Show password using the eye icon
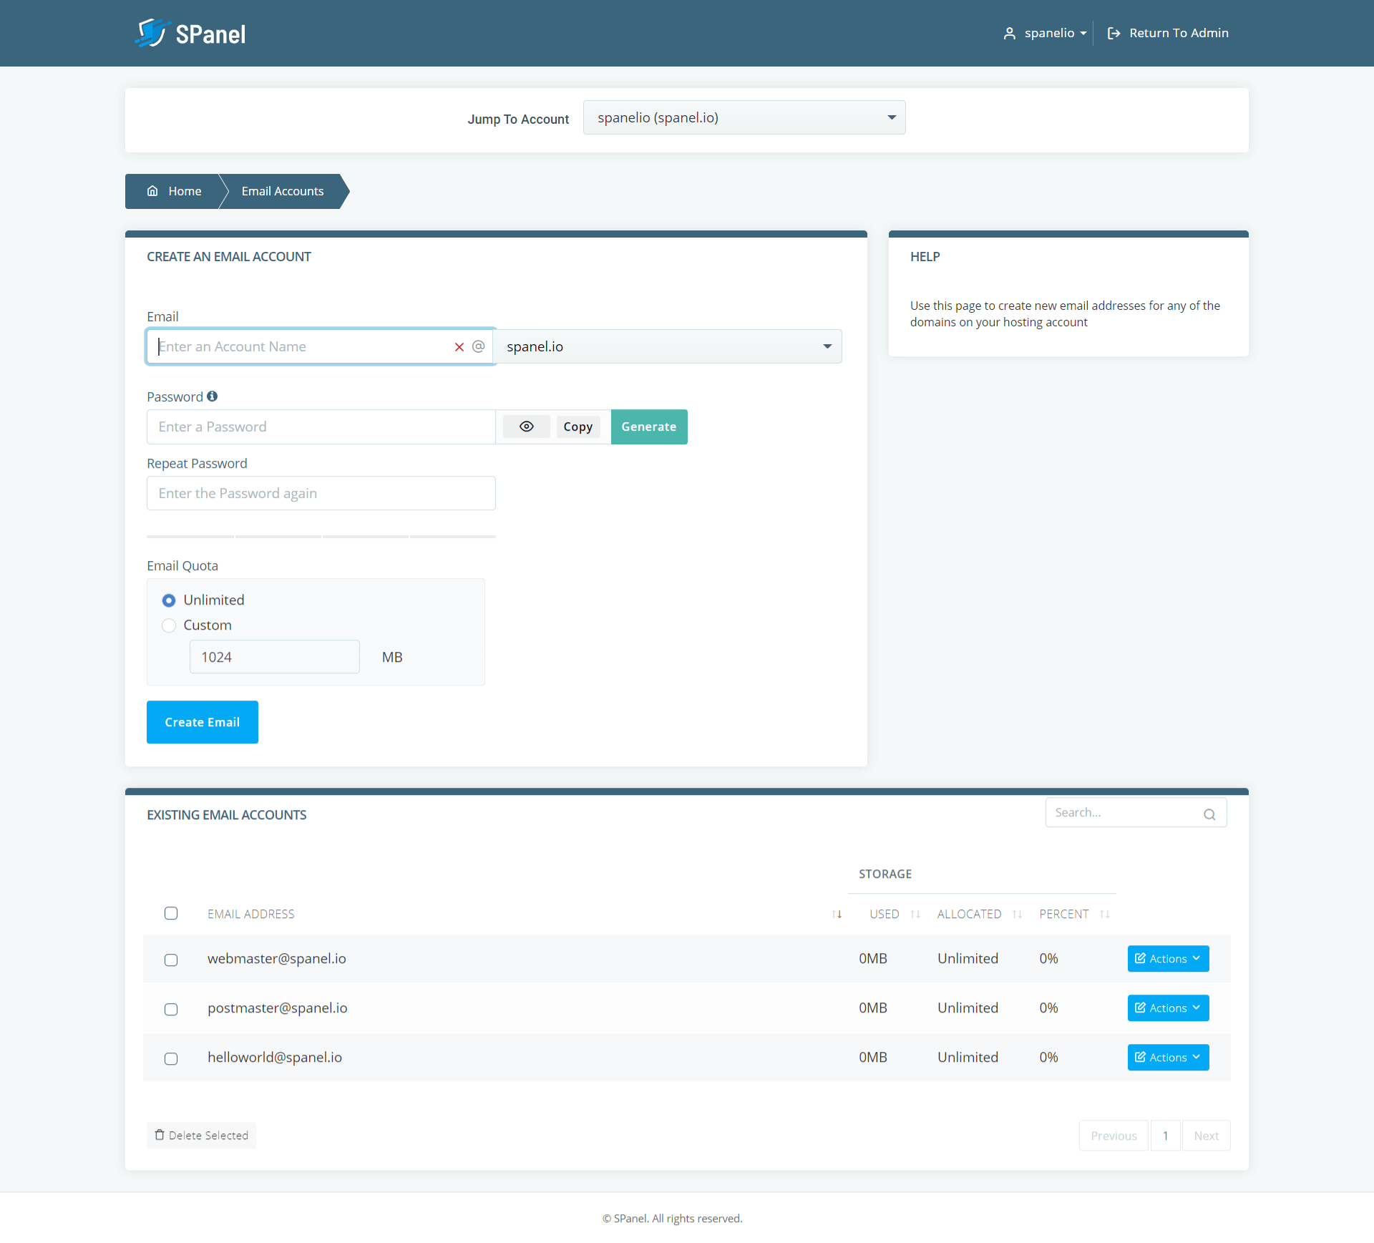The height and width of the screenshot is (1243, 1374). tap(527, 426)
